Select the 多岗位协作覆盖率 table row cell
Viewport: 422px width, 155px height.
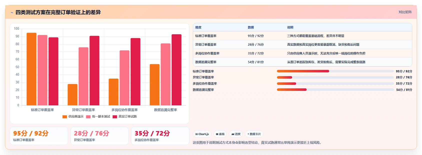pyautogui.click(x=207, y=53)
